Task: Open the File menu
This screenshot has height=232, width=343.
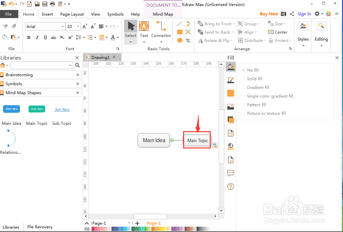Action: (x=9, y=14)
